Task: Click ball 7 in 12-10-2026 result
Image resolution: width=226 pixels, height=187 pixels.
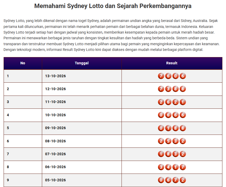Action: tap(161, 89)
